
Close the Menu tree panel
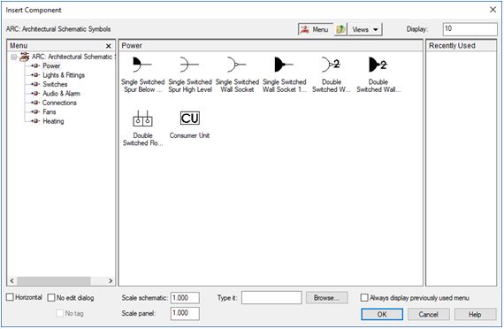coord(109,46)
